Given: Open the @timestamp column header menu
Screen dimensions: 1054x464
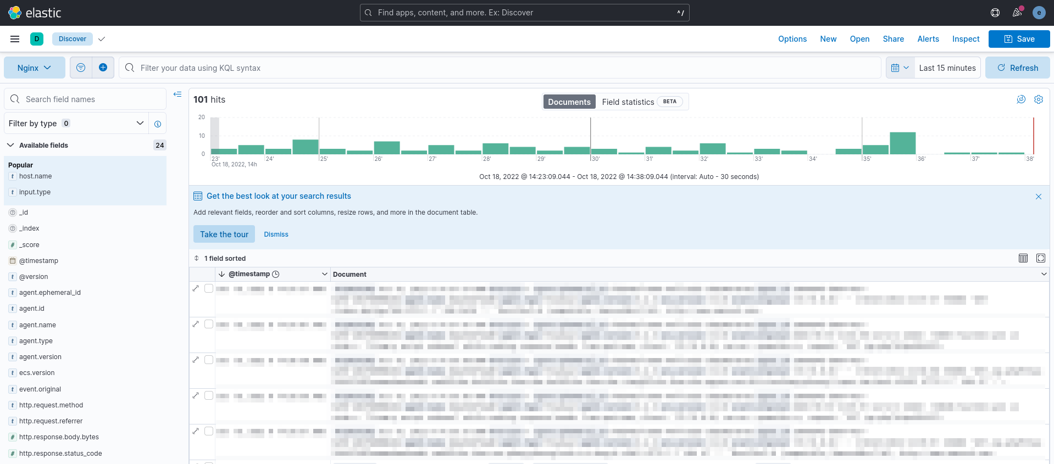Looking at the screenshot, I should click(x=324, y=274).
